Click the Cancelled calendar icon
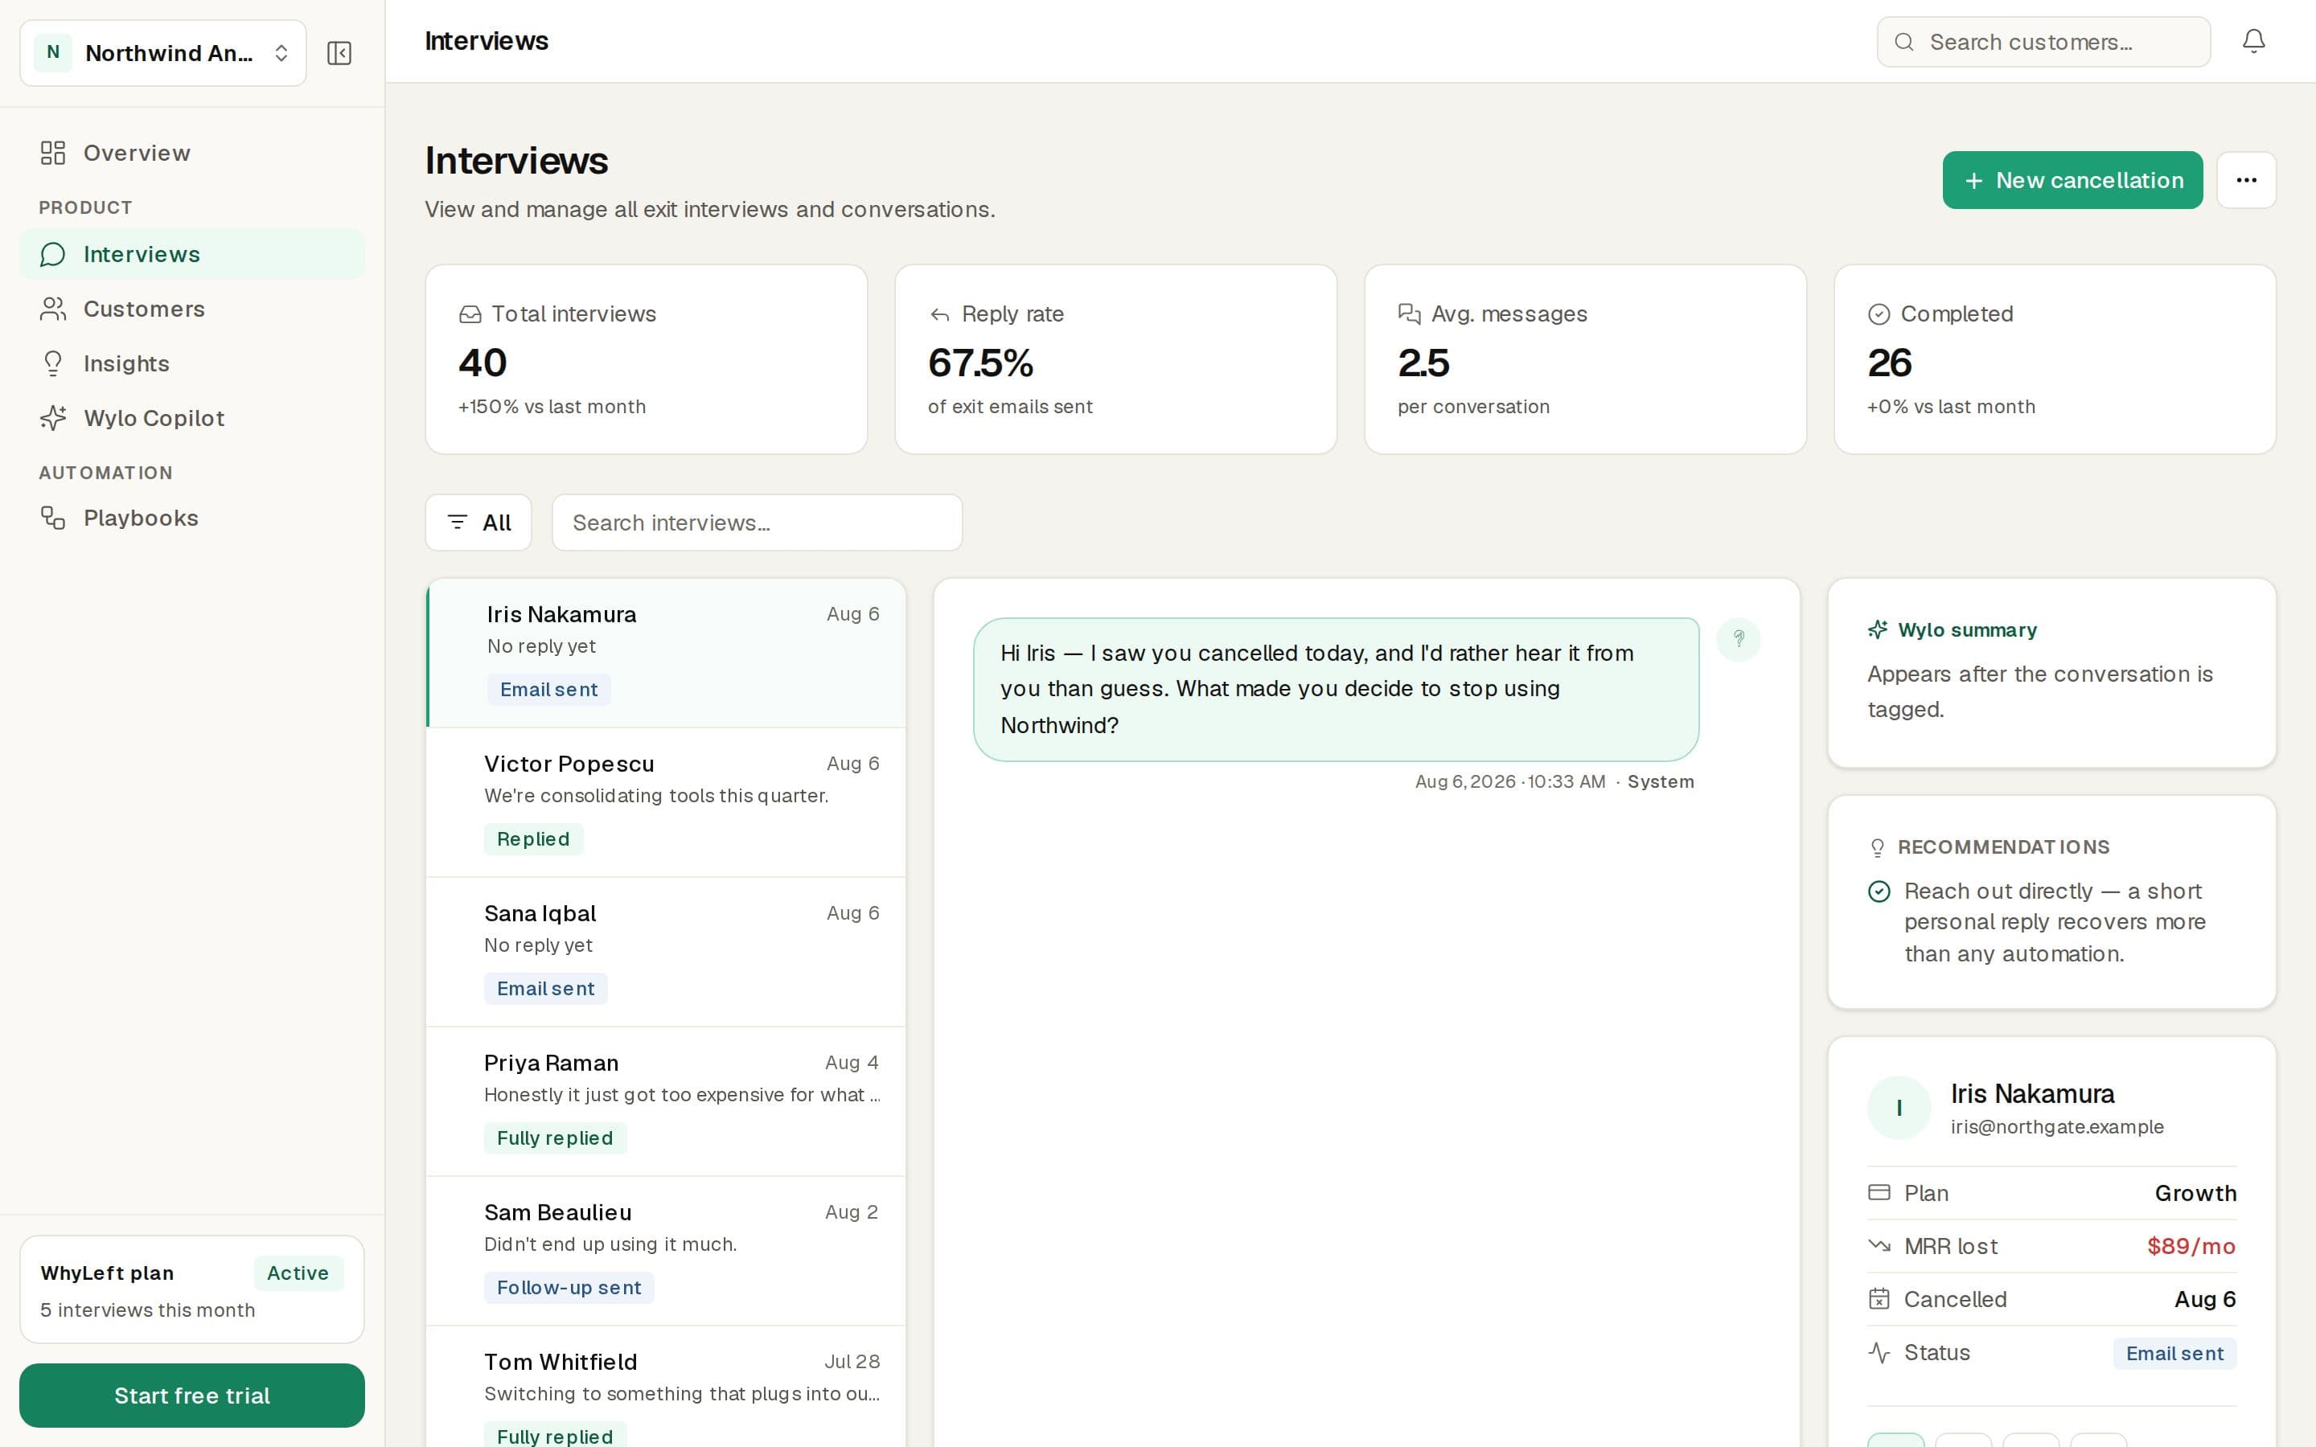Image resolution: width=2316 pixels, height=1447 pixels. (x=1879, y=1298)
